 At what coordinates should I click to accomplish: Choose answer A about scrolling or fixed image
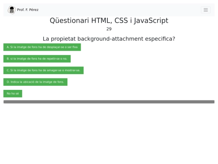(x=42, y=47)
